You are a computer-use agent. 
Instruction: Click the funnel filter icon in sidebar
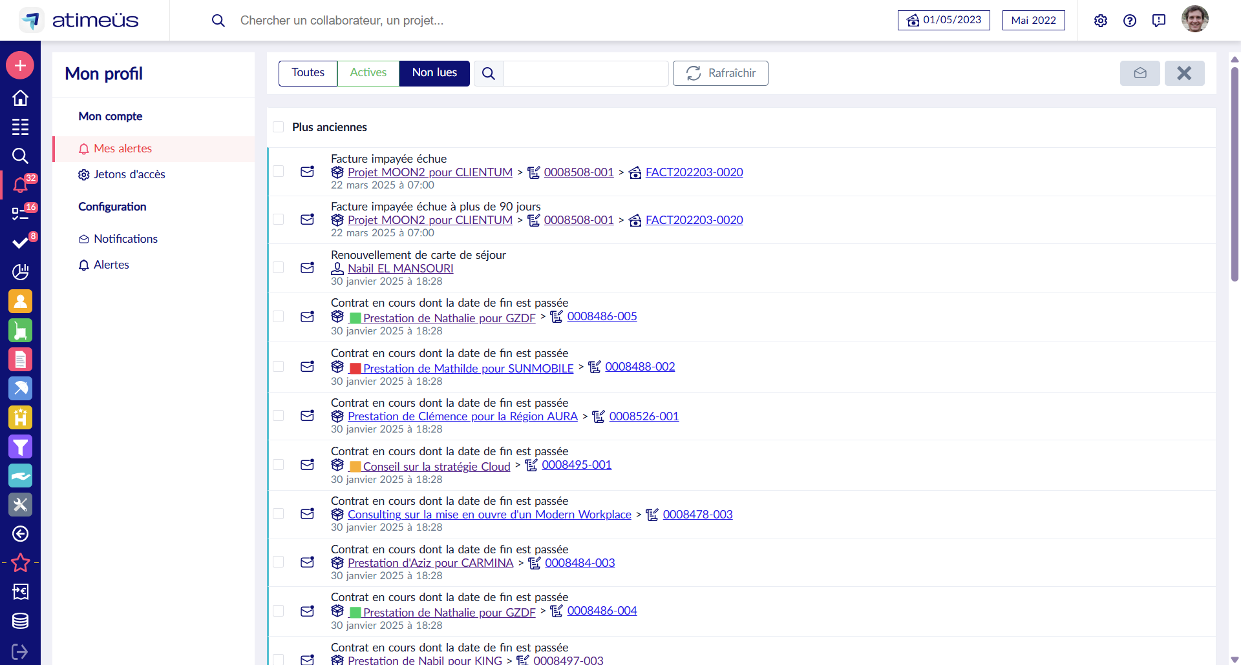point(20,446)
